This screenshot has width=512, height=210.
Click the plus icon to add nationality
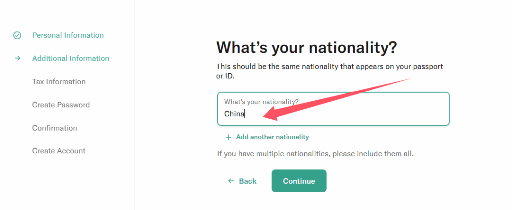coord(228,137)
